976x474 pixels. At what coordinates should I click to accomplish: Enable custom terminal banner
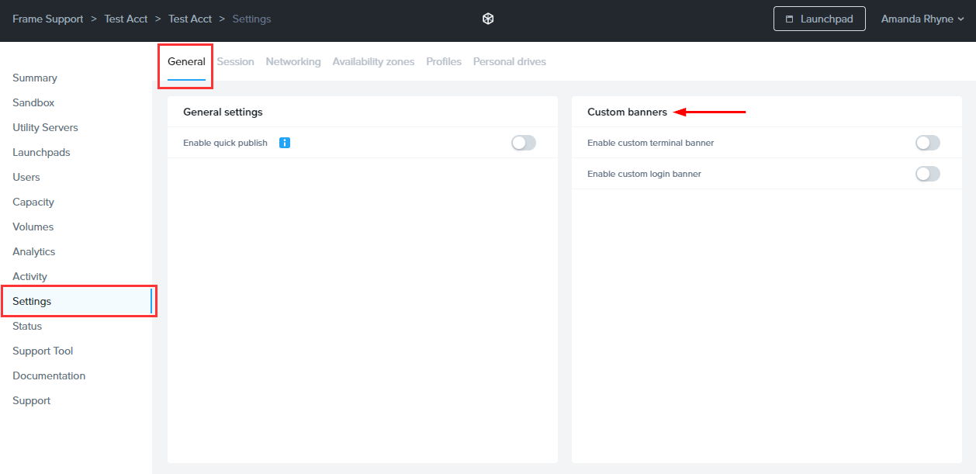tap(927, 142)
